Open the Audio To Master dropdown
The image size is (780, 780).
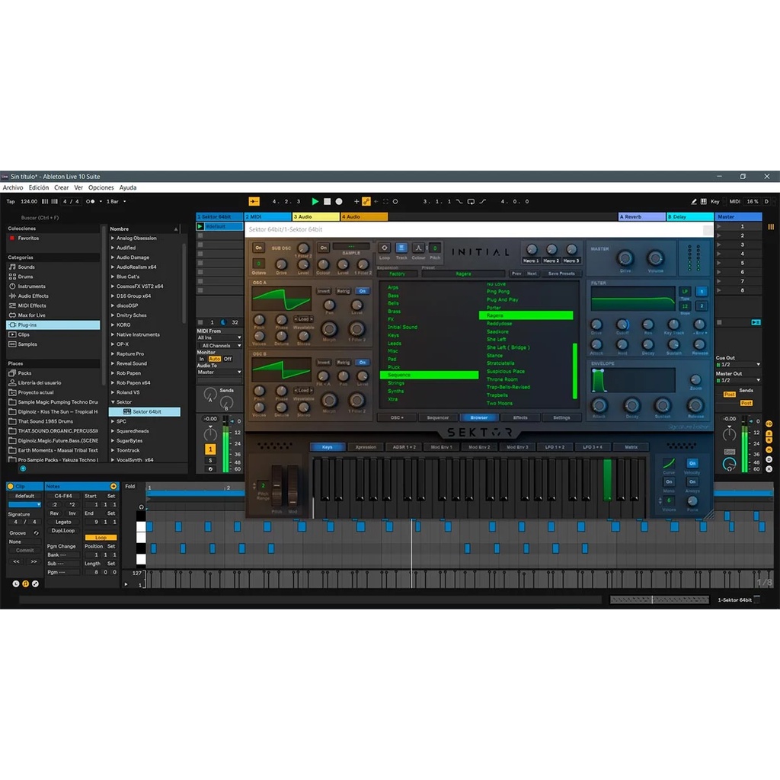219,372
